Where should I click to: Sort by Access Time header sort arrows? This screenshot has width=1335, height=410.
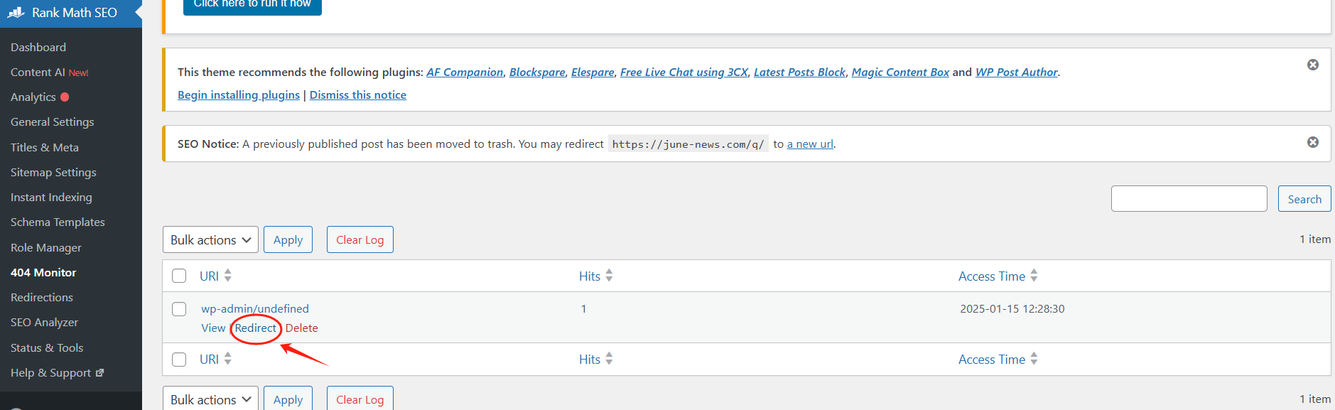pyautogui.click(x=1034, y=276)
